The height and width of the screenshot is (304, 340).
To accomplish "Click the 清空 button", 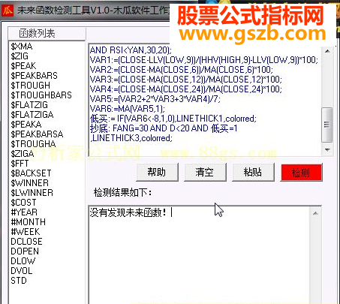I will pos(205,172).
